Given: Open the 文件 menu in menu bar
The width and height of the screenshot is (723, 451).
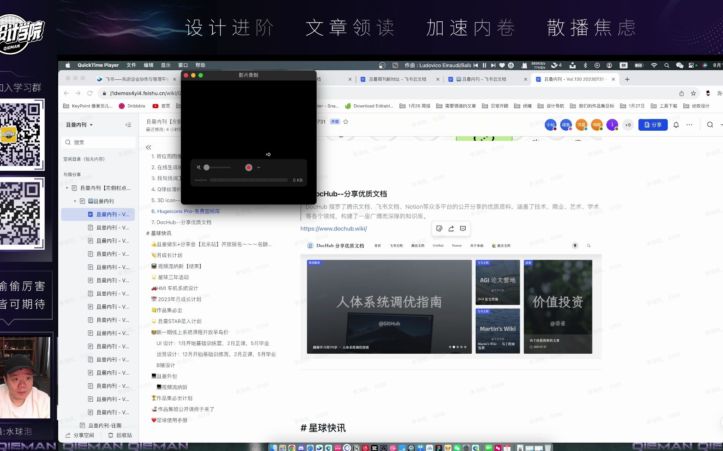Looking at the screenshot, I should (x=131, y=65).
